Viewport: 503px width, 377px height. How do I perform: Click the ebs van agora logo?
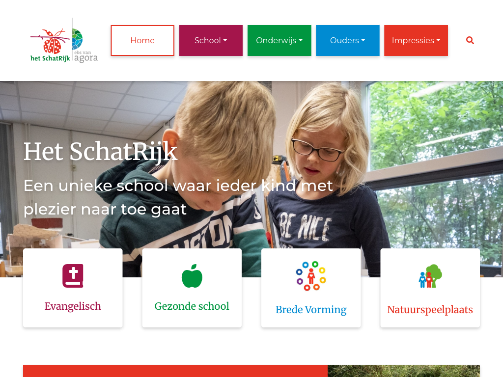point(85,45)
